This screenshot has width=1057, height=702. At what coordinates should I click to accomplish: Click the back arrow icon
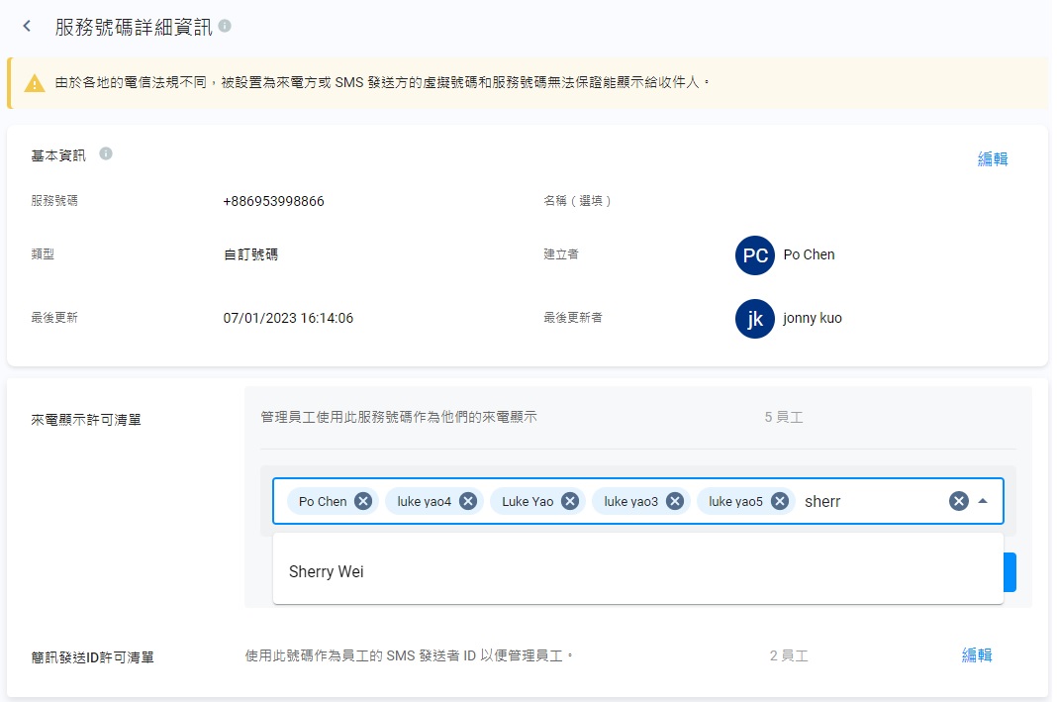[27, 27]
